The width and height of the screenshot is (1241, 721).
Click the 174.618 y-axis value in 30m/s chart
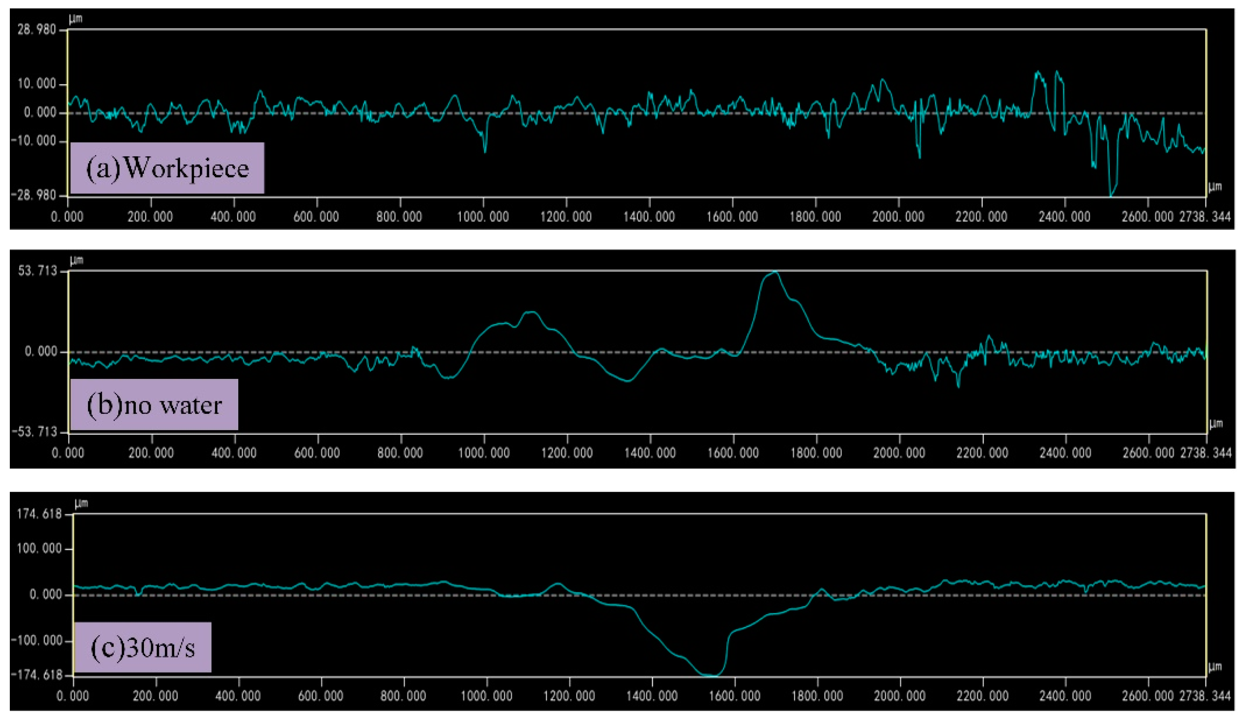39,514
